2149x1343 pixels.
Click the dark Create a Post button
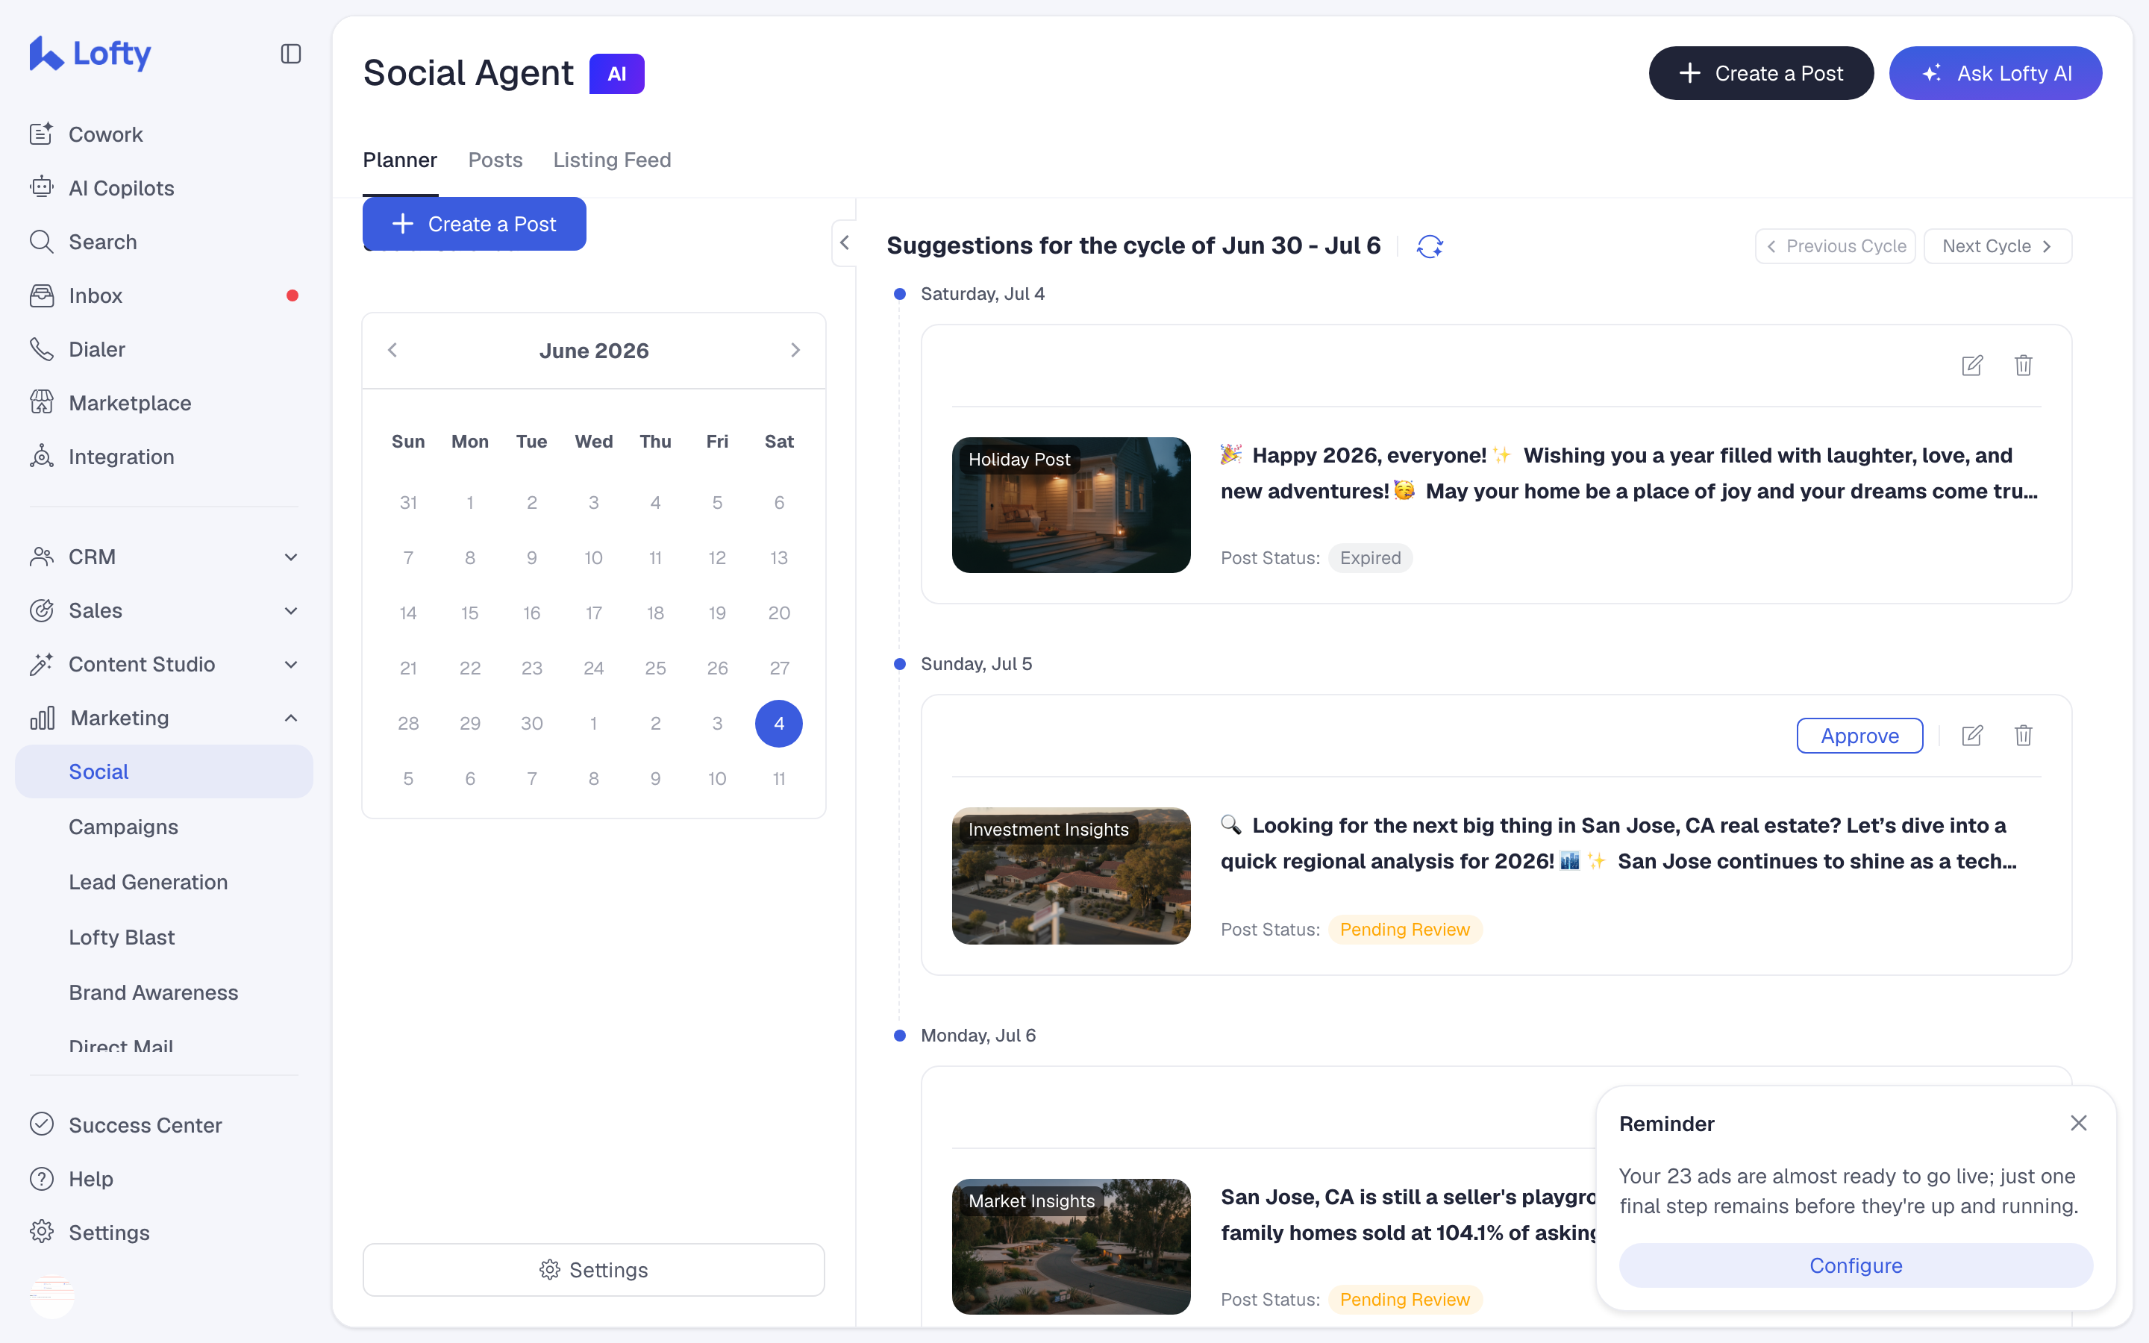coord(1761,73)
